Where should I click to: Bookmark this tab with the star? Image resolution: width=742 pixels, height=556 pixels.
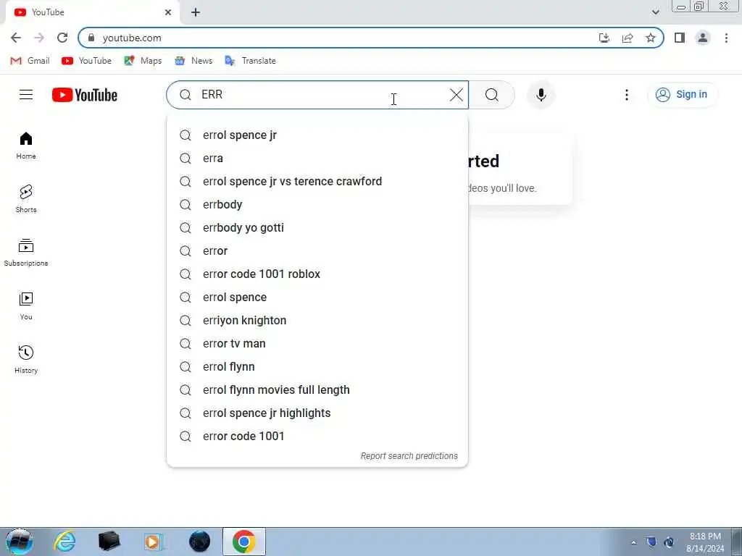(651, 38)
